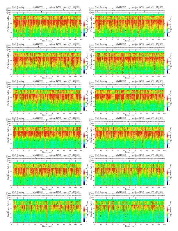Select the spectrogram starting UT 2220
The width and height of the screenshot is (178, 231).
click(47, 174)
